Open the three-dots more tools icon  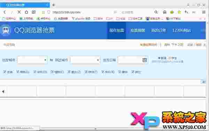click(194, 12)
